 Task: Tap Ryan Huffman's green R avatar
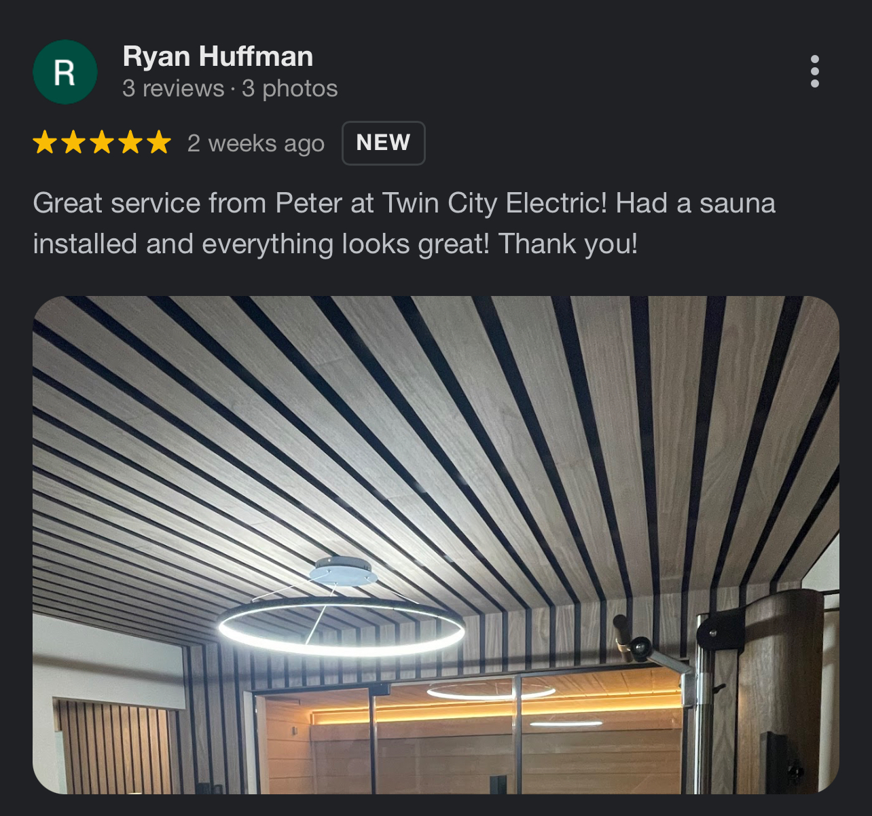click(65, 72)
